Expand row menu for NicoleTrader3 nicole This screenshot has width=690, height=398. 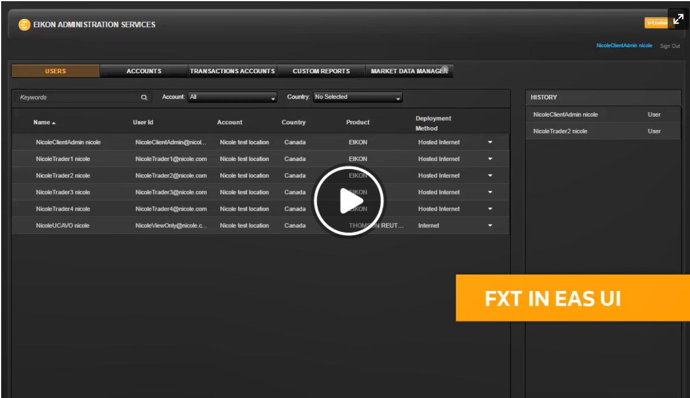490,192
